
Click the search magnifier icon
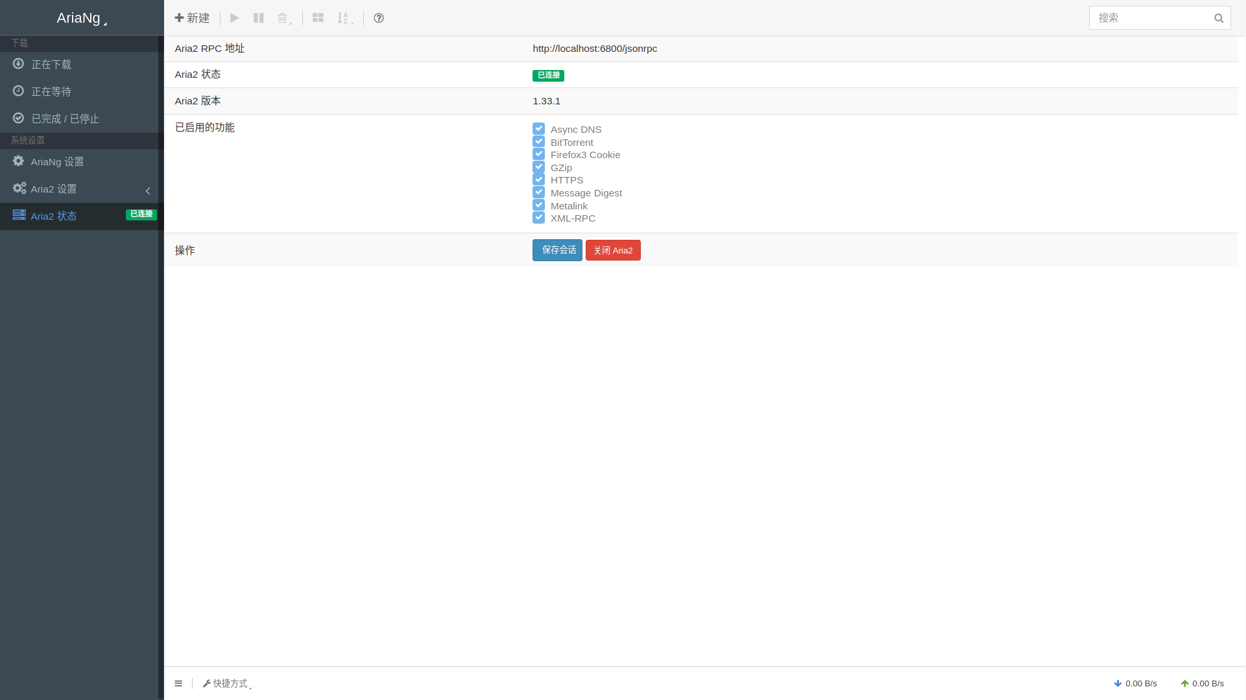click(1219, 18)
